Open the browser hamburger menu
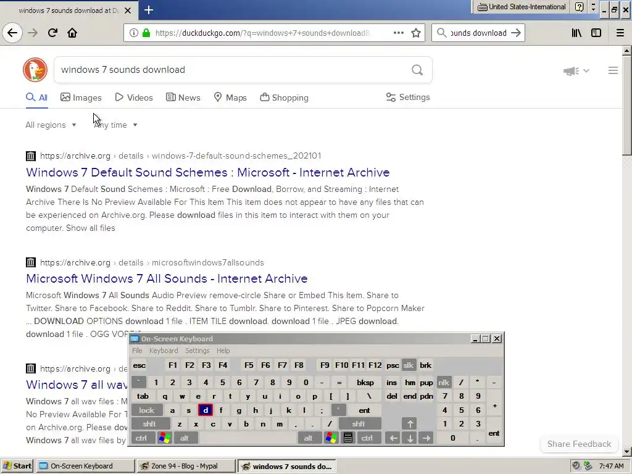 620,33
